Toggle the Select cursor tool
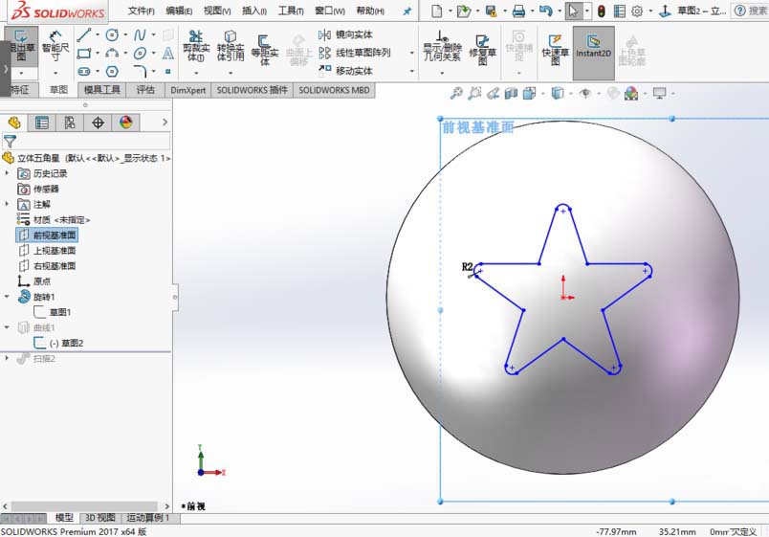 pos(573,11)
